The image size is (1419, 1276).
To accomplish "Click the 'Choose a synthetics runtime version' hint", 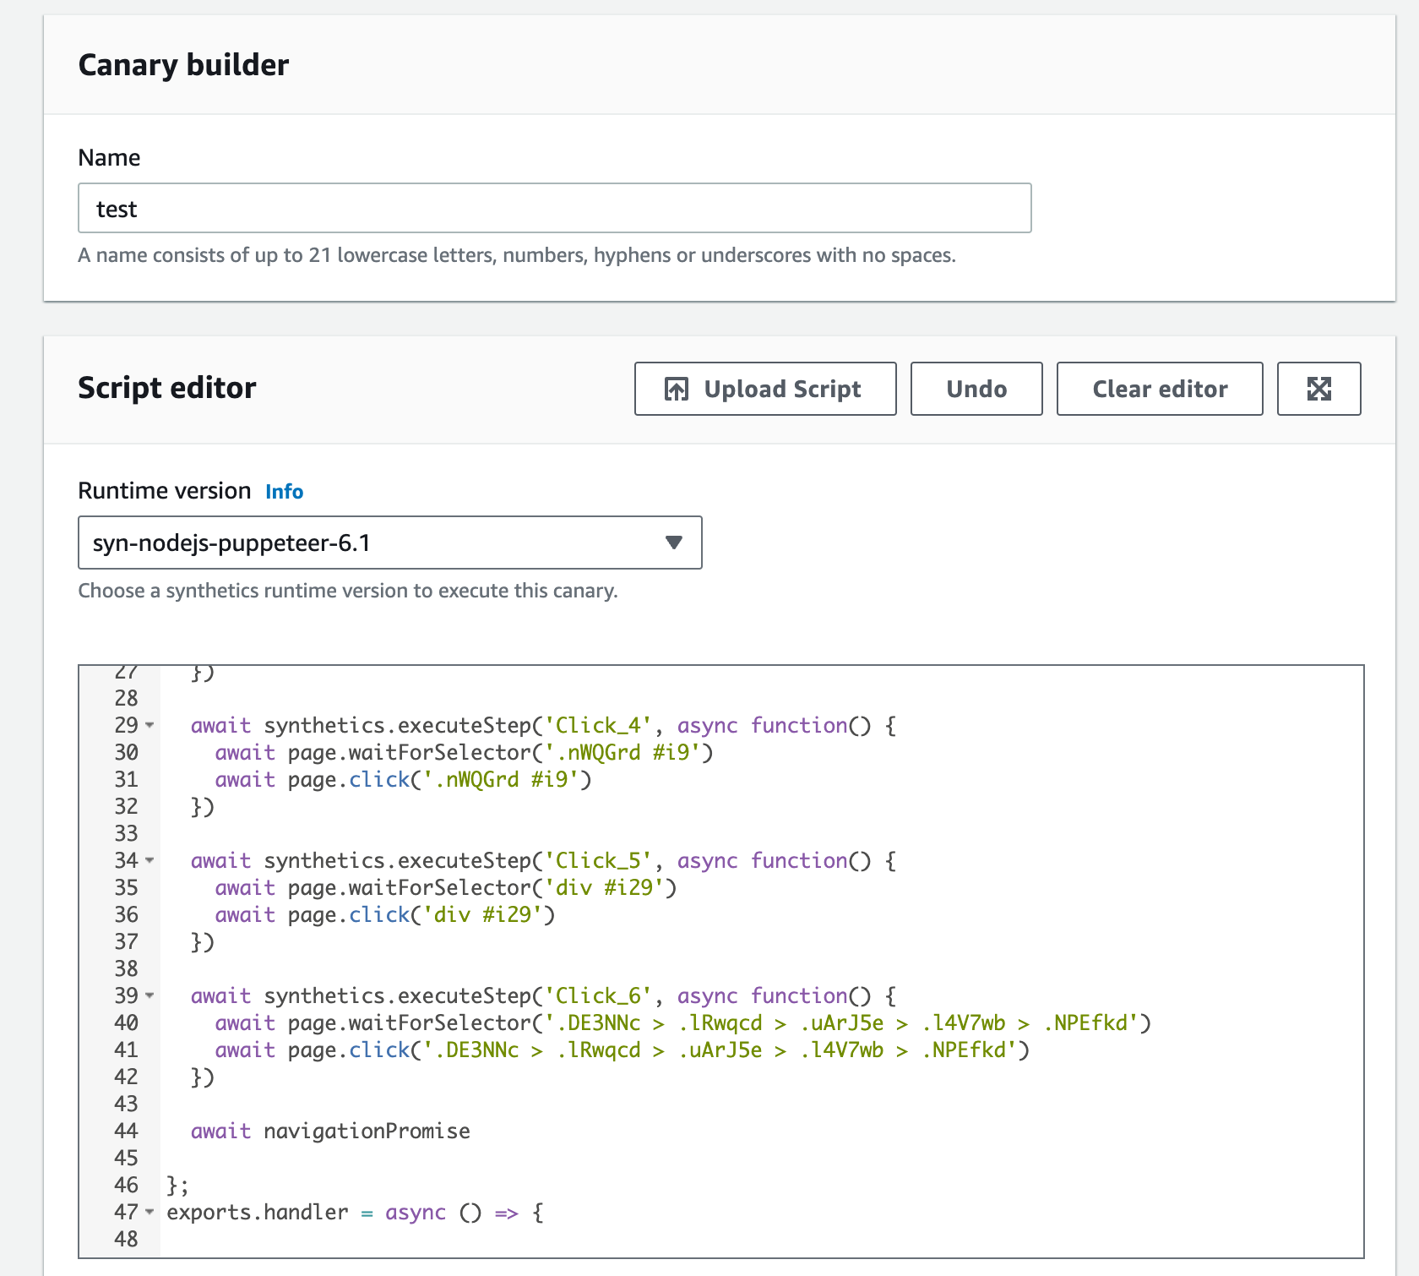I will (348, 591).
